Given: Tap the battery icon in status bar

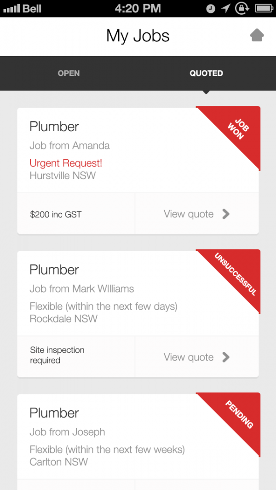Looking at the screenshot, I should point(263,8).
